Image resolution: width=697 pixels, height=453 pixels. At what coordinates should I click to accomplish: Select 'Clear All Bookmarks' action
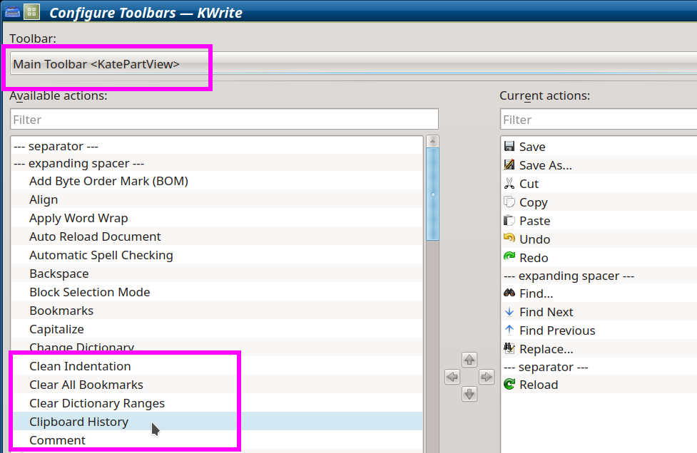pos(218,385)
